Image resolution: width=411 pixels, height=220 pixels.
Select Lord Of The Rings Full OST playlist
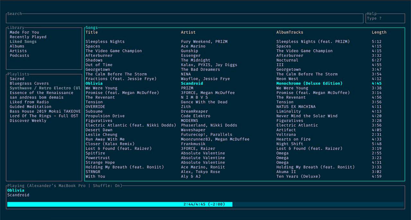[44, 116]
